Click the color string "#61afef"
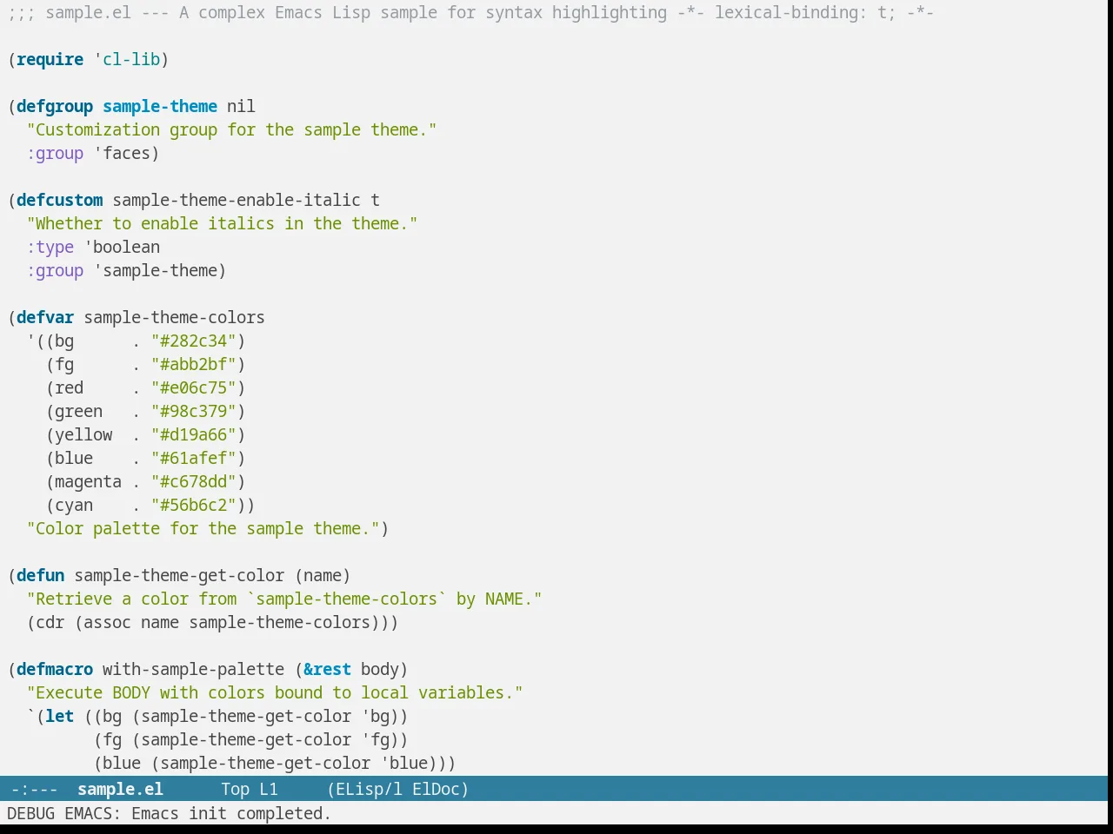 [194, 458]
